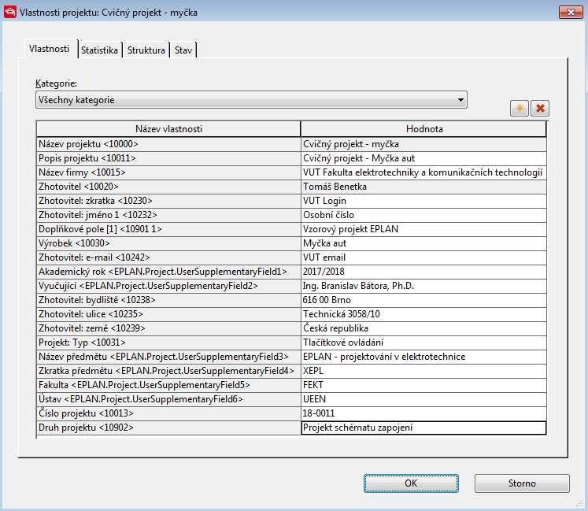
Task: Open the Kategorie dropdown list
Action: [251, 100]
